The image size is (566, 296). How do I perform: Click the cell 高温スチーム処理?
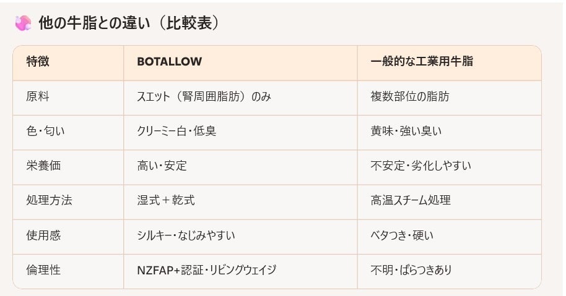point(411,200)
